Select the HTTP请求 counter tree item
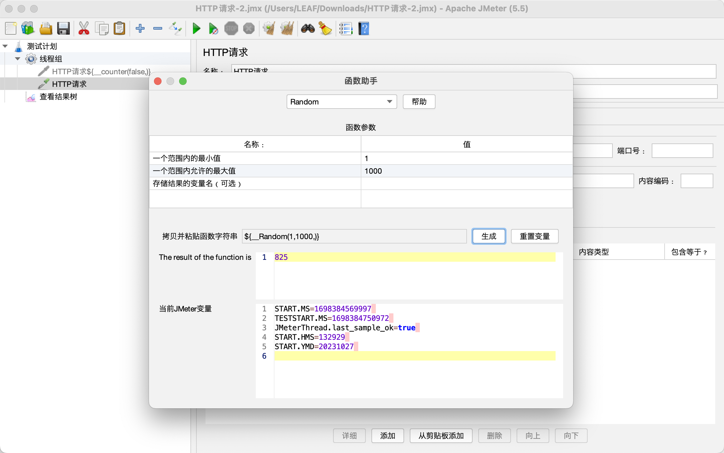This screenshot has width=724, height=453. (101, 71)
